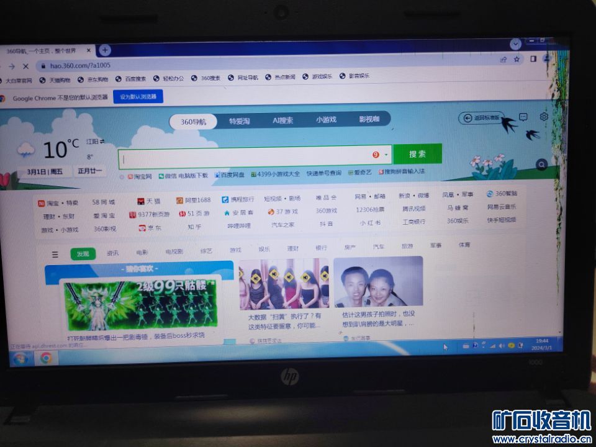
Task: Select the 综艺 news category
Action: pyautogui.click(x=206, y=250)
